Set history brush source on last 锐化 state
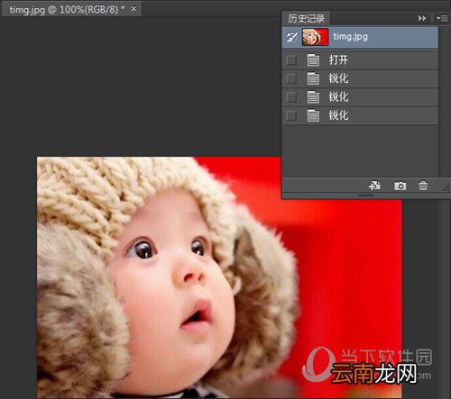This screenshot has height=399, width=451. (x=291, y=115)
